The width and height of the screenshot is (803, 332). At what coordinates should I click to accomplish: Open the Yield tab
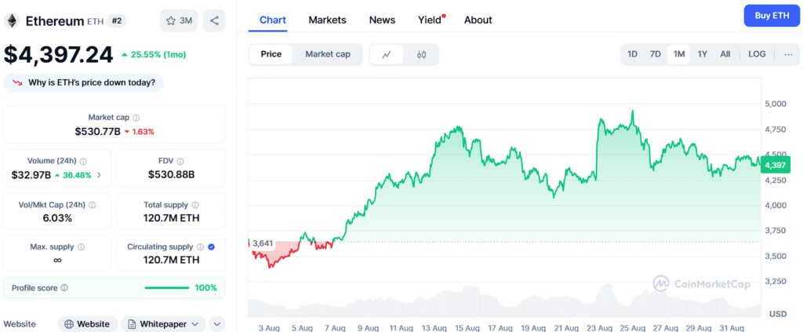coord(430,20)
